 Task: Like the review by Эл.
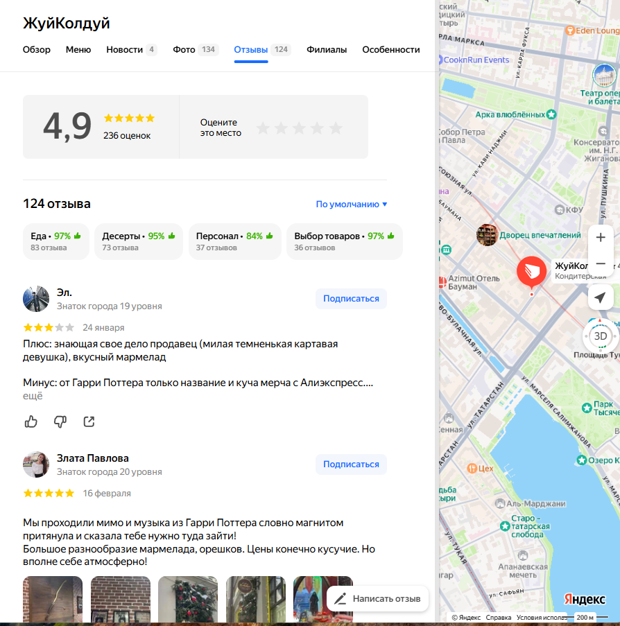coord(31,421)
